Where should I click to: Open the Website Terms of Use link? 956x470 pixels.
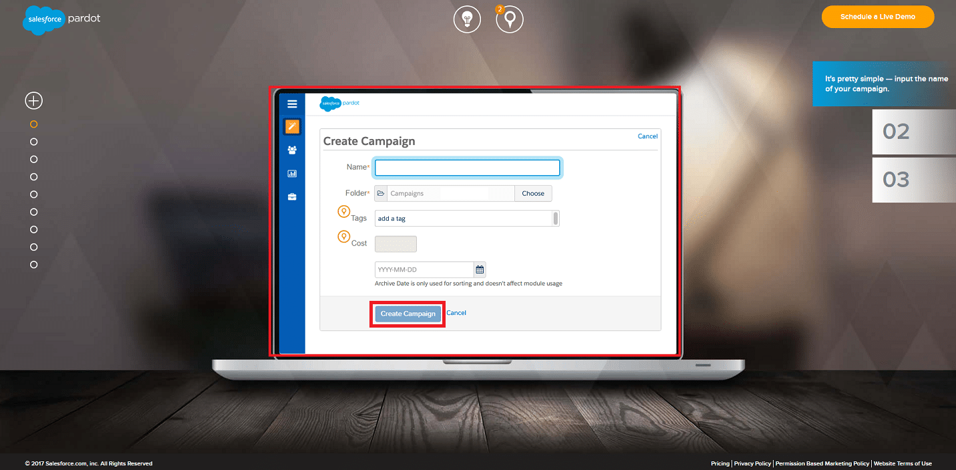click(903, 463)
